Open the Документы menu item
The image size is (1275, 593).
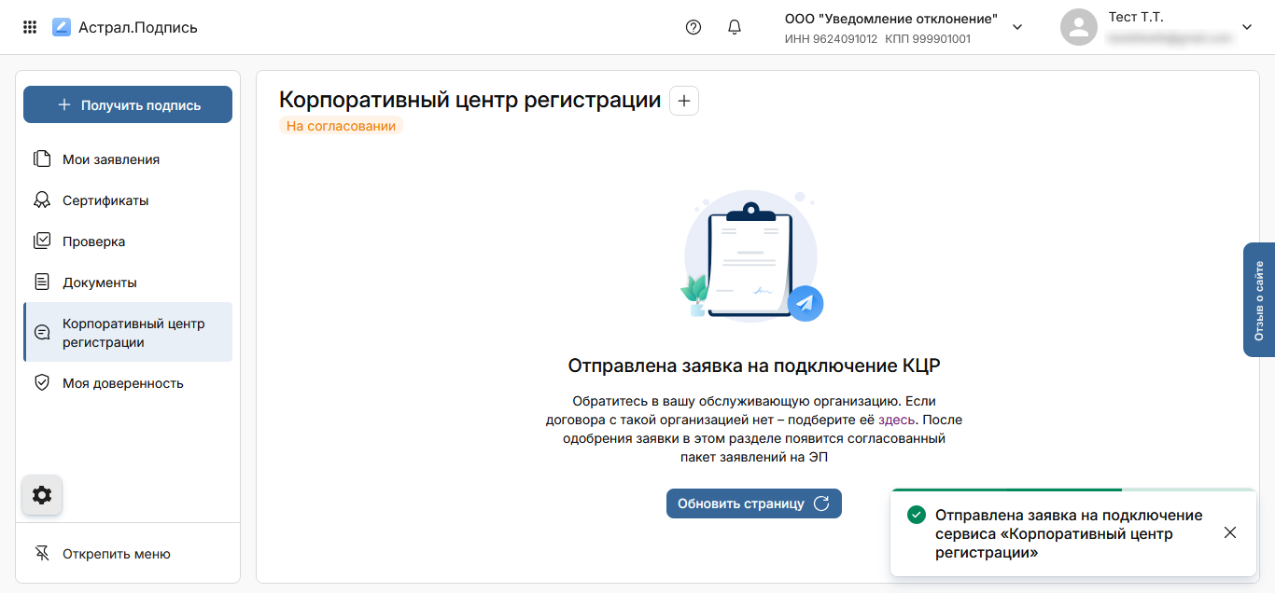(99, 283)
